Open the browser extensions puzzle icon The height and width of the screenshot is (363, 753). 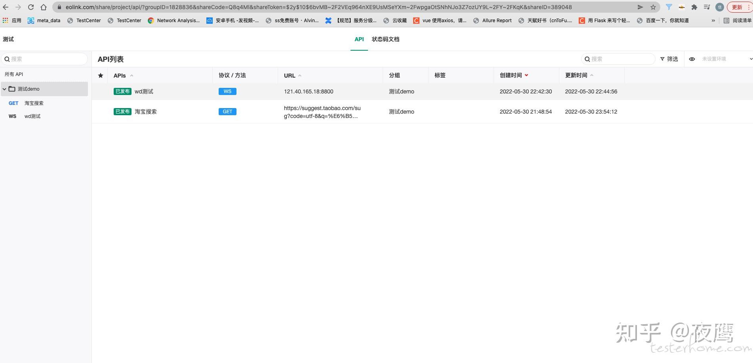click(694, 7)
